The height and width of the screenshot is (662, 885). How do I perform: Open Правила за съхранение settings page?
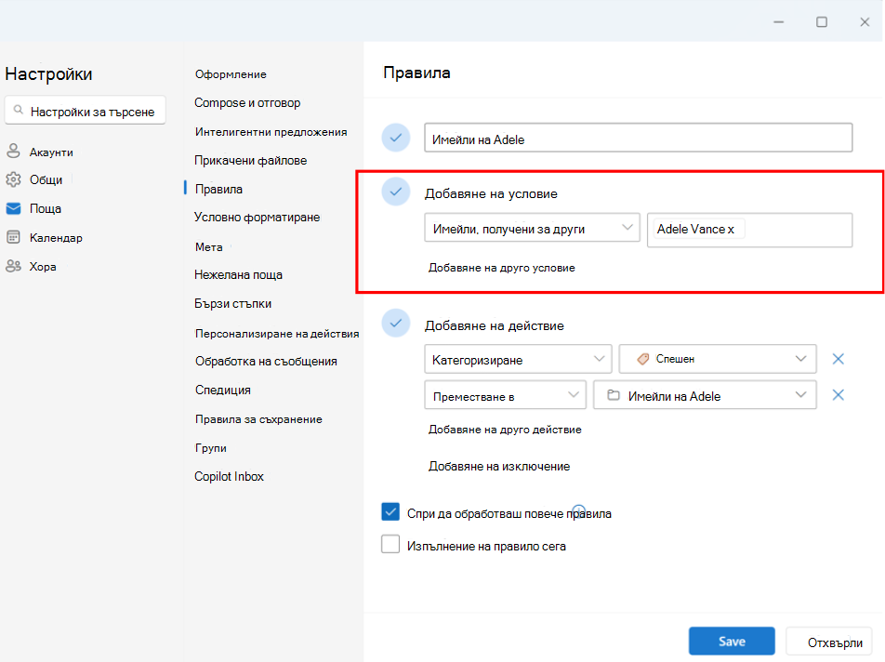tap(258, 419)
